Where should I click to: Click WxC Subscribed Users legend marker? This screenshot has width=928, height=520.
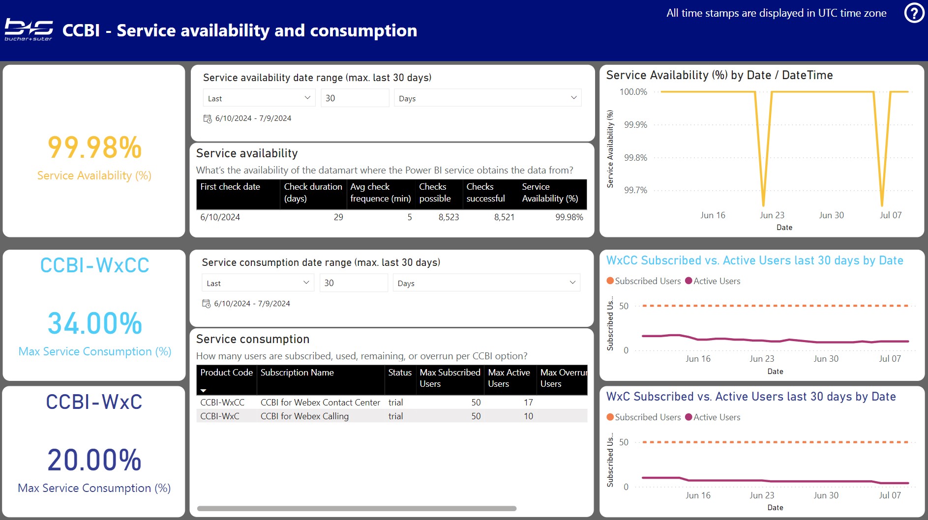(x=610, y=417)
